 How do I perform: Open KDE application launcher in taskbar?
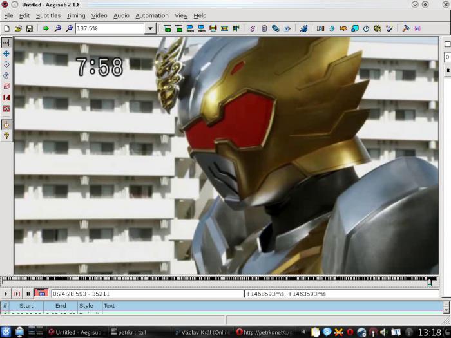coord(6,332)
